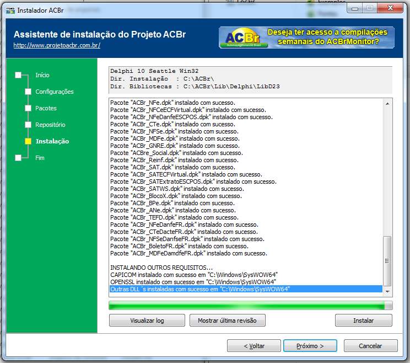Go to the Pacotes step
This screenshot has height=363, width=410.
46,108
